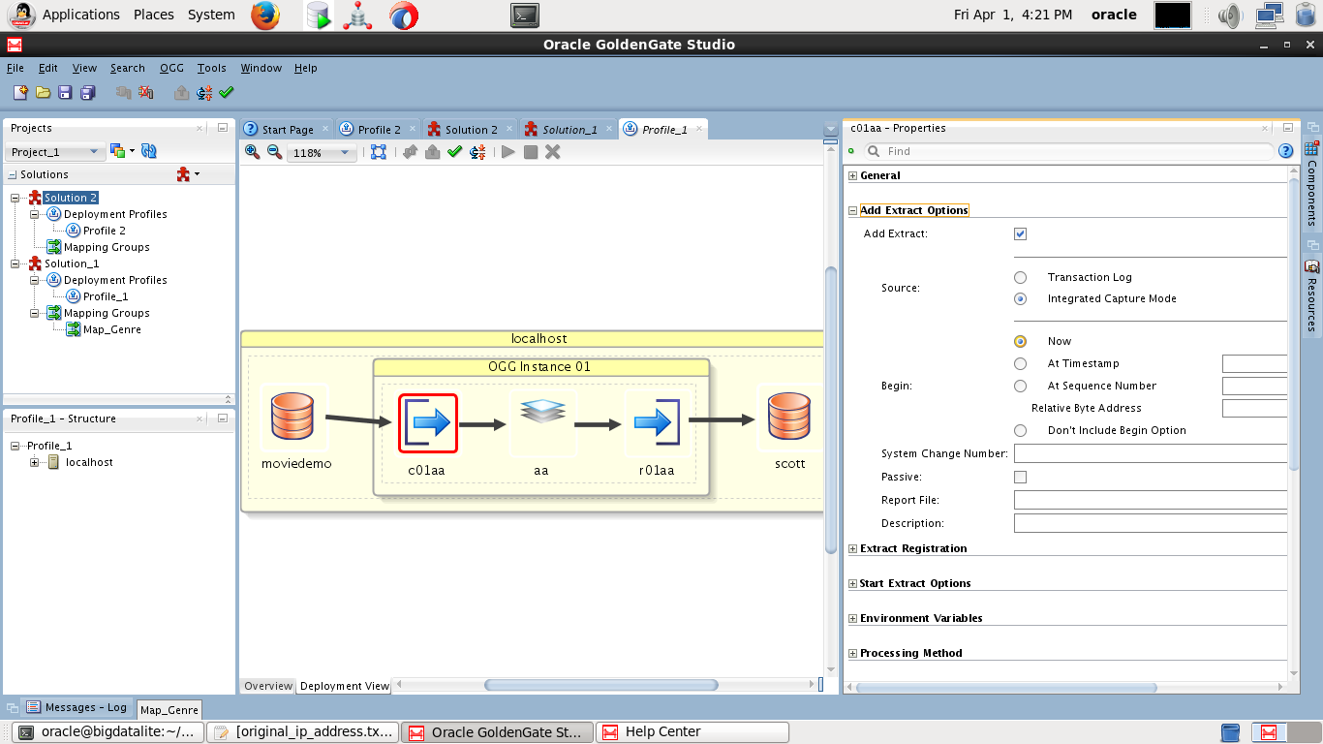Click the disconnect plug icon with red X
1323x744 pixels.
pos(145,92)
